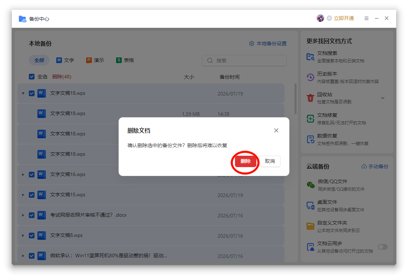Toggle the 全选 checkbox

click(31, 77)
